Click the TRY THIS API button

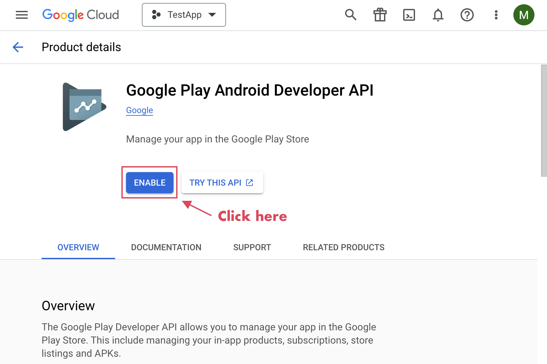tap(222, 183)
